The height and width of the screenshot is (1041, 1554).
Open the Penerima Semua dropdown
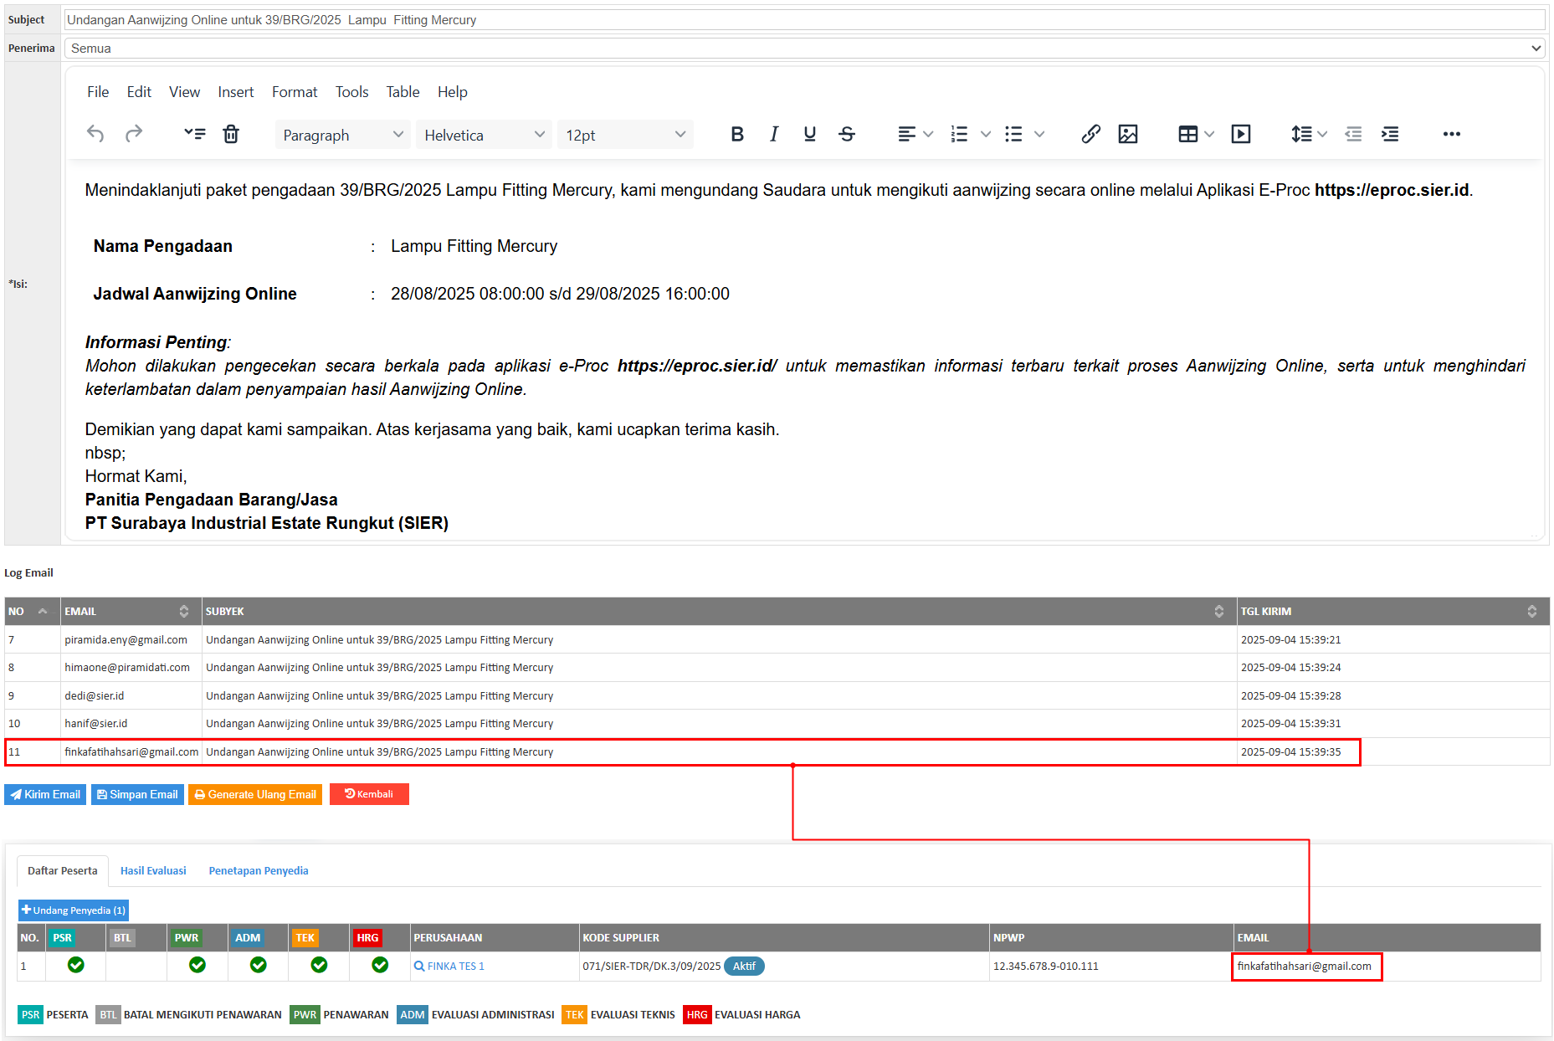[804, 49]
